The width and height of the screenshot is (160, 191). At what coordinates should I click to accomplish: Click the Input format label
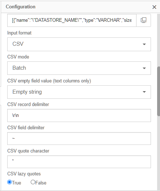[x=19, y=33]
